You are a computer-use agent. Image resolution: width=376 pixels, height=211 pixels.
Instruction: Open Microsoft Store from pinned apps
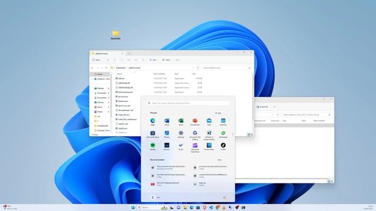(x=153, y=134)
